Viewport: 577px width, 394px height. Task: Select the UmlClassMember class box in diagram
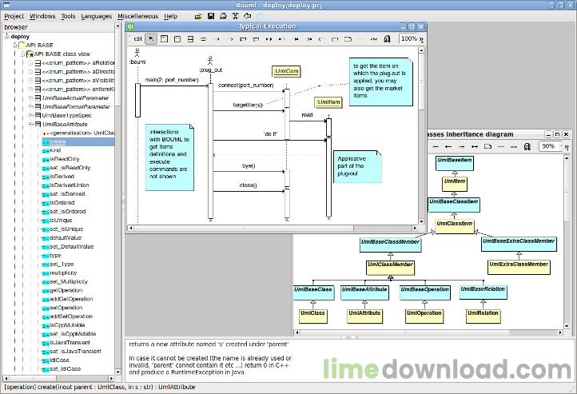click(x=390, y=263)
